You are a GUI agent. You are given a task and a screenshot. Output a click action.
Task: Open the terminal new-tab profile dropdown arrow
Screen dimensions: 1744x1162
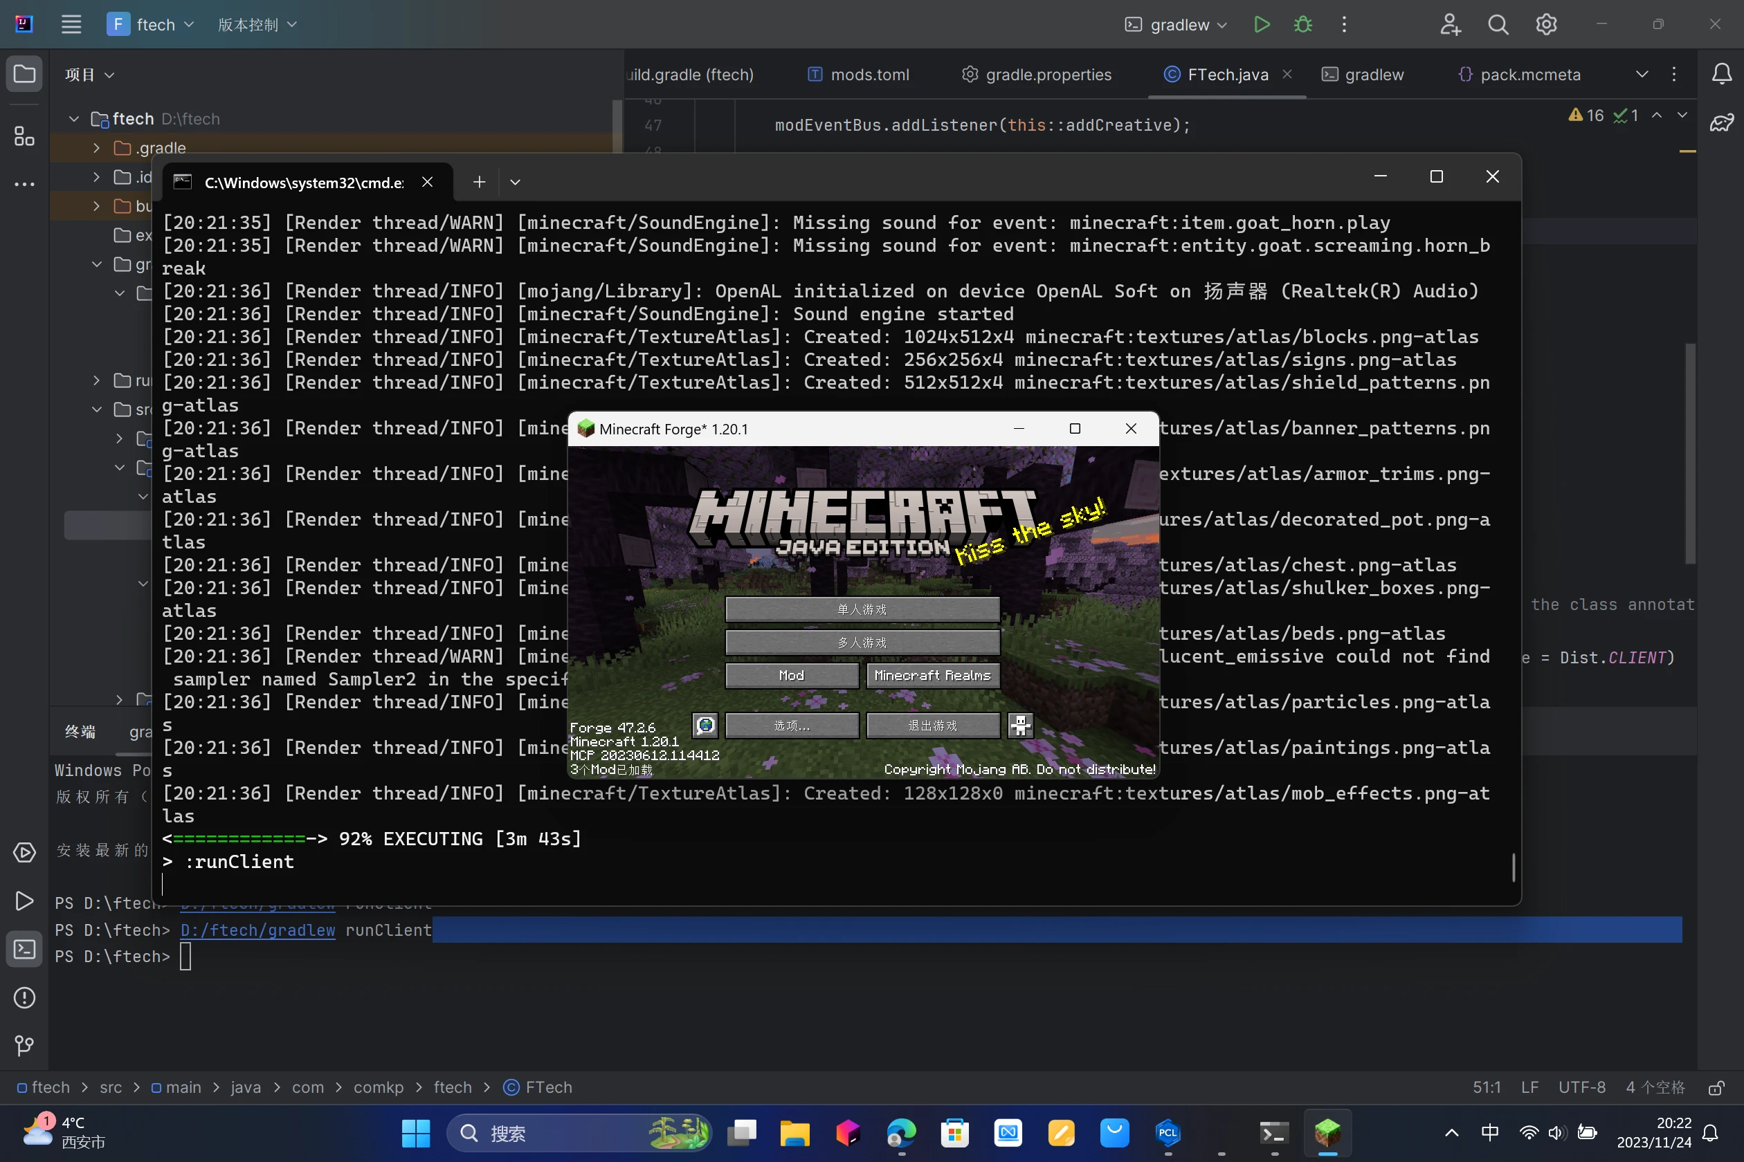pos(516,181)
